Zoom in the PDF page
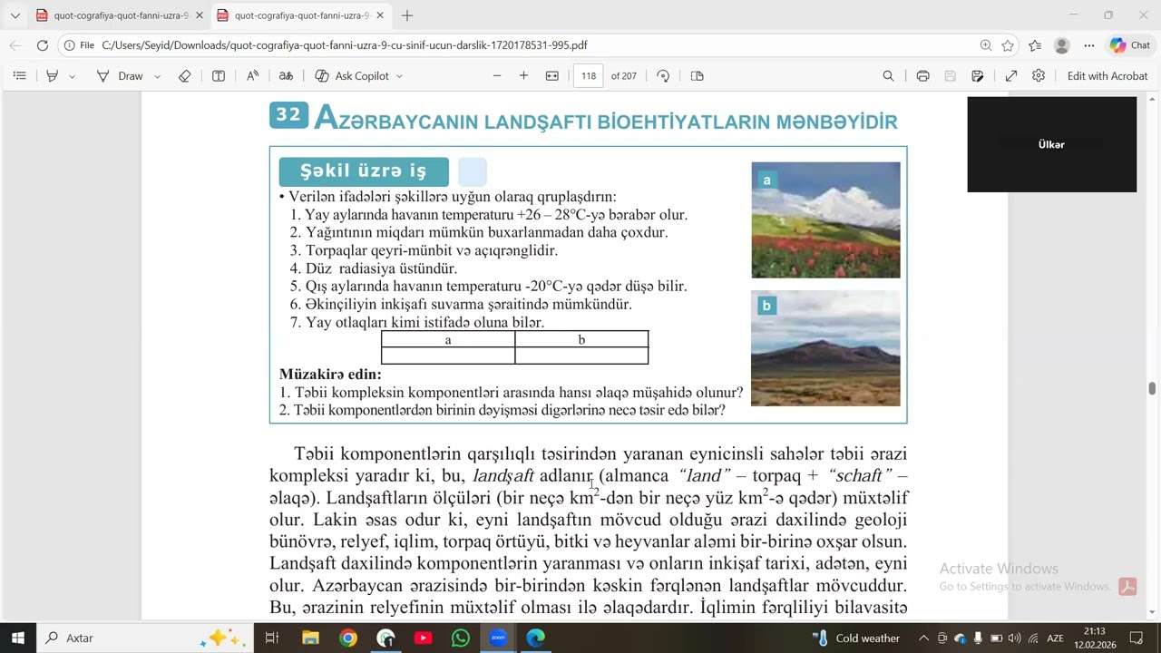 point(523,76)
